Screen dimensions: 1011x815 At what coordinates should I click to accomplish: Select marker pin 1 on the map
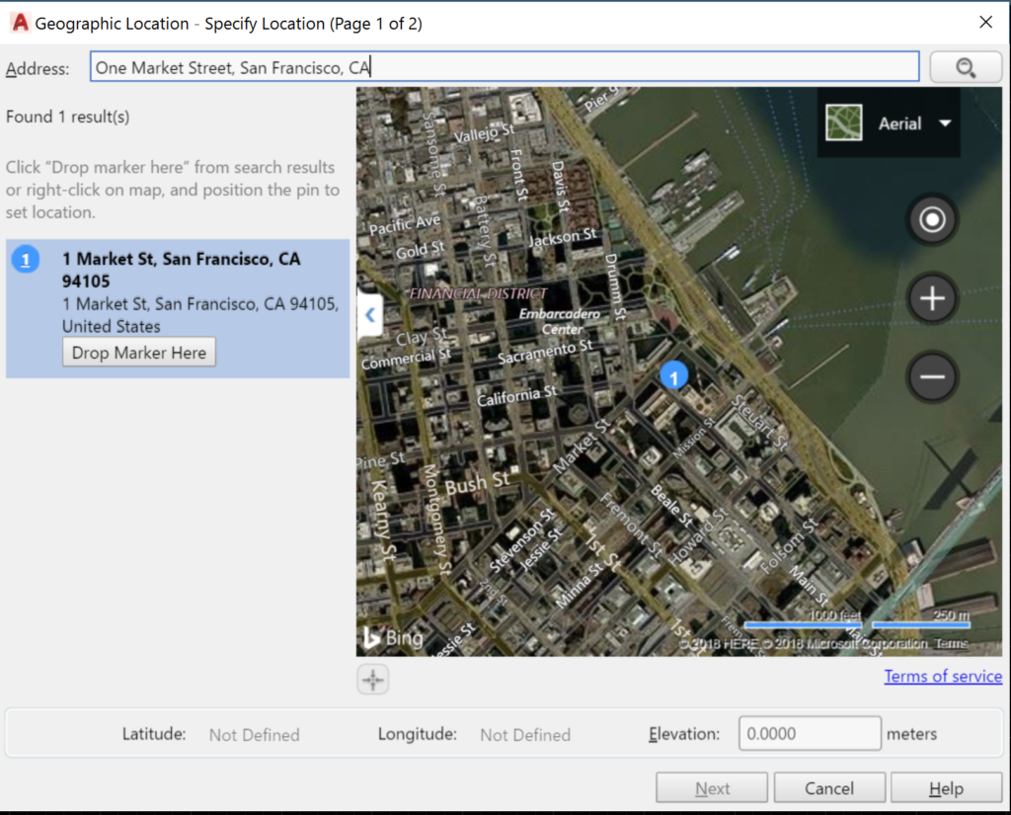(x=672, y=375)
